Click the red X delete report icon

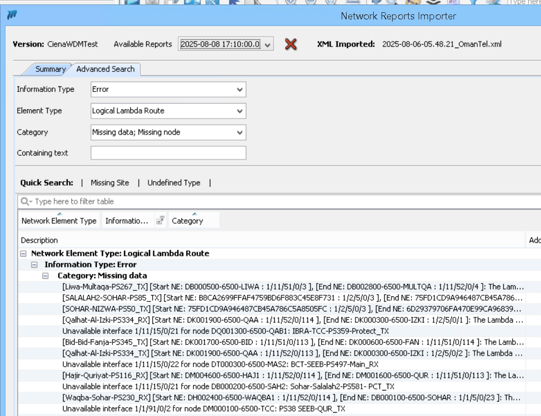291,44
